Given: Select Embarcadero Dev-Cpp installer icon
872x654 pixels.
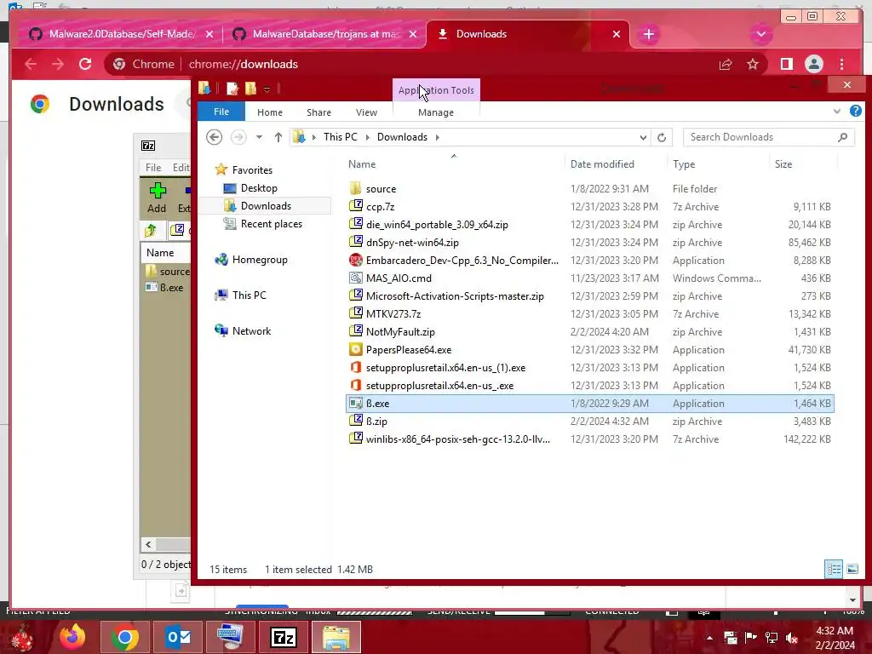Looking at the screenshot, I should (355, 260).
